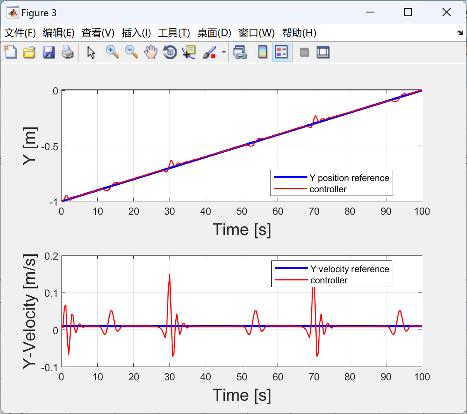Image resolution: width=467 pixels, height=414 pixels.
Task: Save the figure using the floppy disk icon
Action: coord(49,52)
